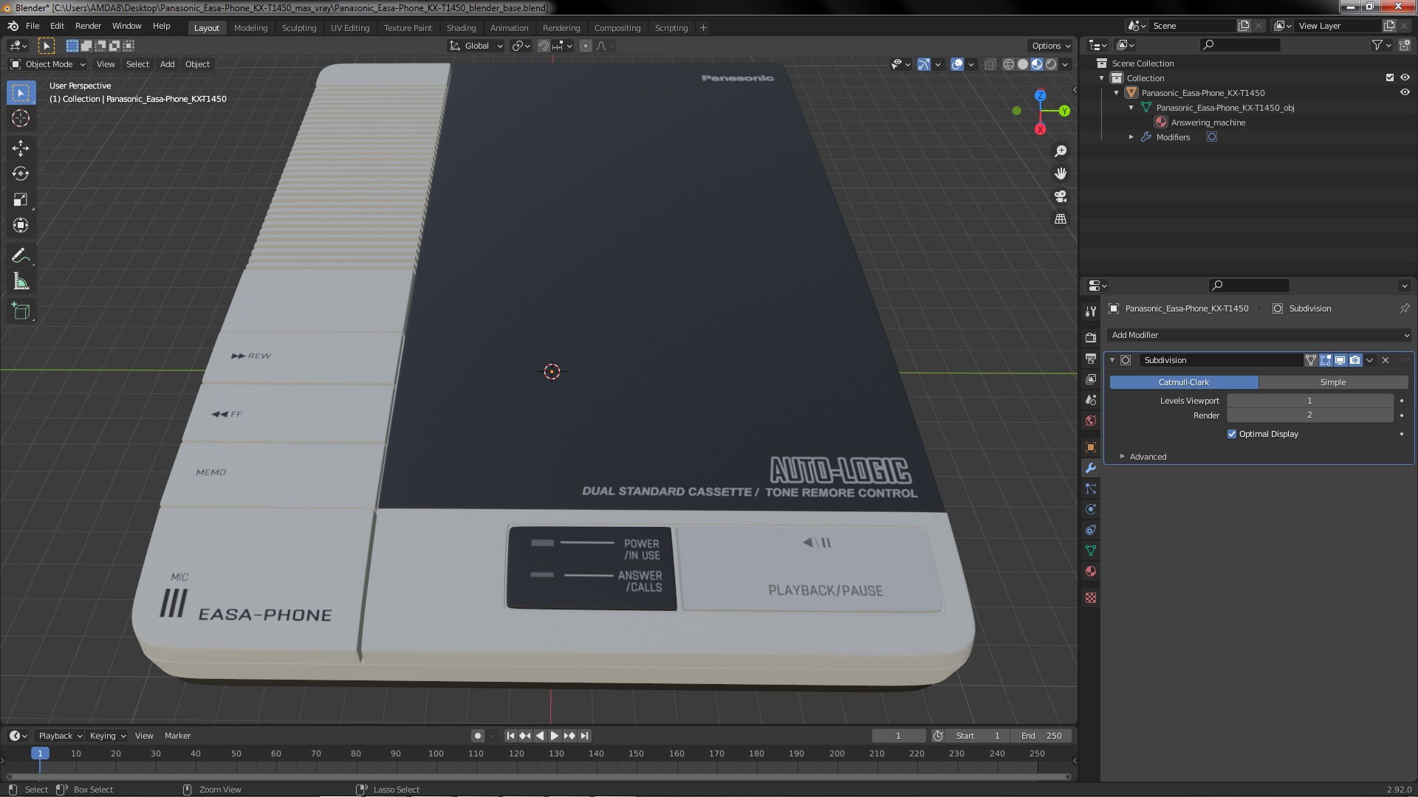Image resolution: width=1418 pixels, height=797 pixels.
Task: Switch to the Shading workspace tab
Action: pos(461,28)
